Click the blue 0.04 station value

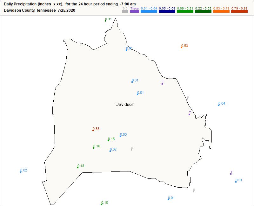222,104
